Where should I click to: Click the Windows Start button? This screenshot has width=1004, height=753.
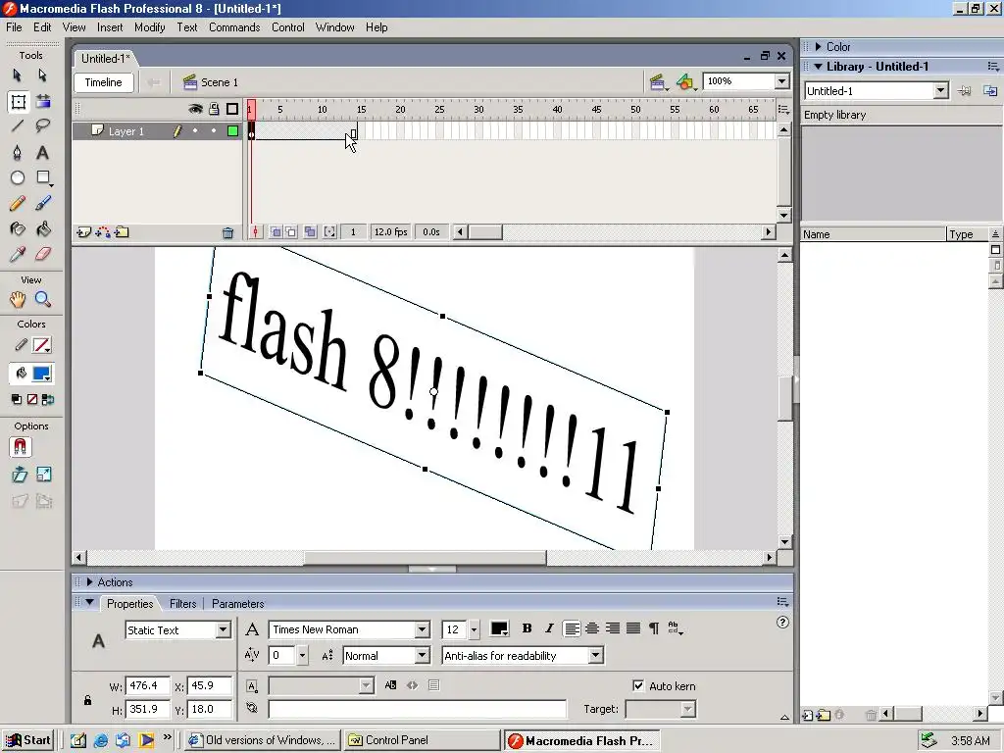pyautogui.click(x=27, y=740)
